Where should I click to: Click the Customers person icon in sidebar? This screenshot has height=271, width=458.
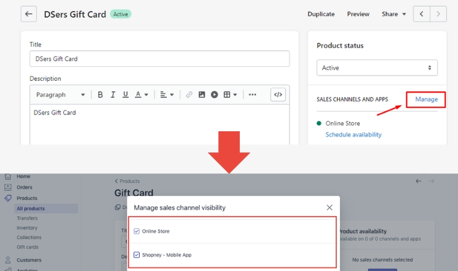(8, 260)
